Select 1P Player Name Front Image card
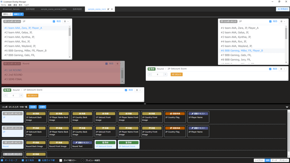Screen dimensions: 290x163 pyautogui.click(x=129, y=117)
